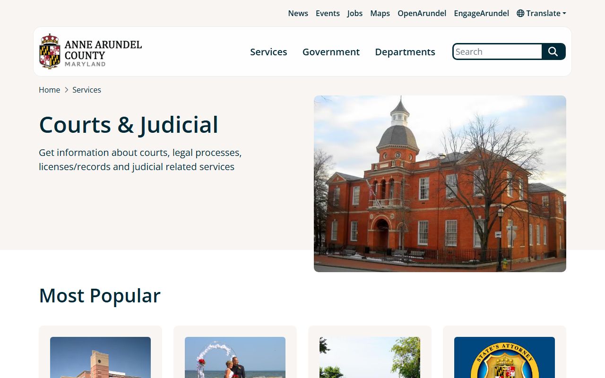Open the Events link
Screen dimensions: 605x378
tap(328, 13)
